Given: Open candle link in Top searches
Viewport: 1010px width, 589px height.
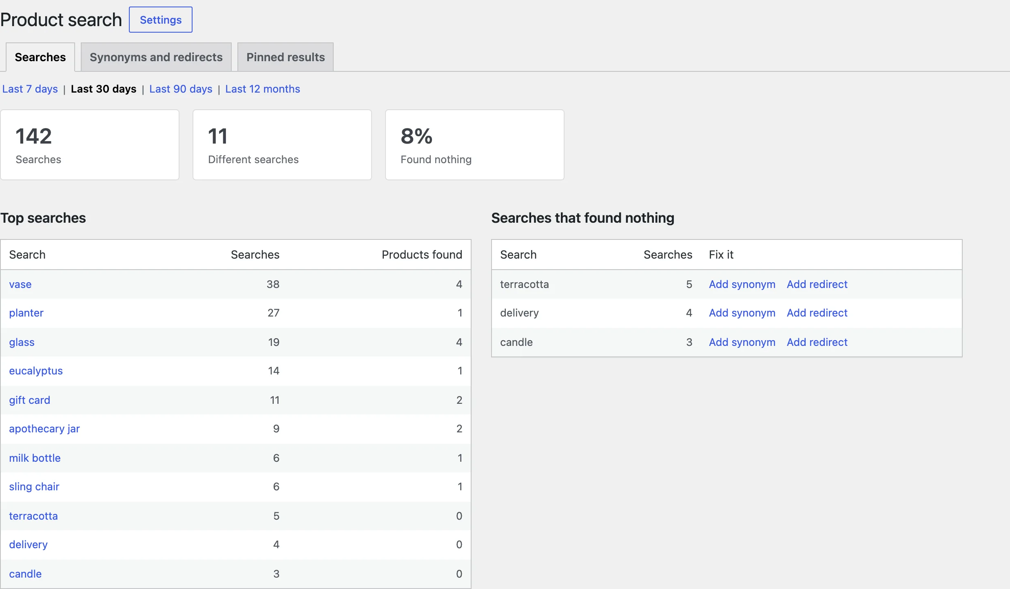Looking at the screenshot, I should [x=25, y=574].
